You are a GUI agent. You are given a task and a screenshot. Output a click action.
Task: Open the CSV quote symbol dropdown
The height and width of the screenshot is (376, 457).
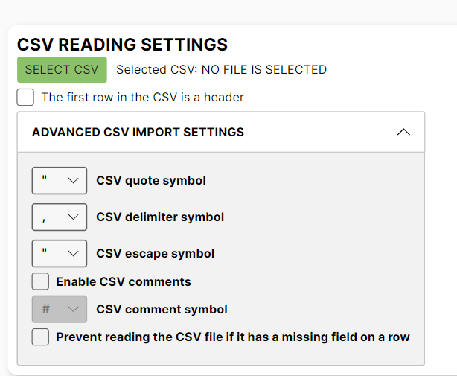pyautogui.click(x=59, y=181)
